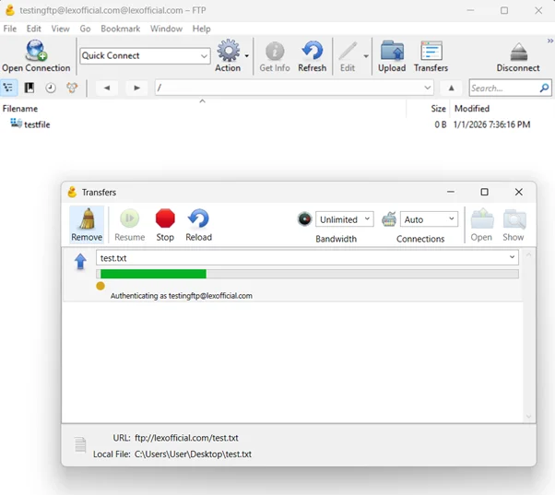Open the Connections Auto dropdown
The width and height of the screenshot is (555, 495).
(430, 219)
